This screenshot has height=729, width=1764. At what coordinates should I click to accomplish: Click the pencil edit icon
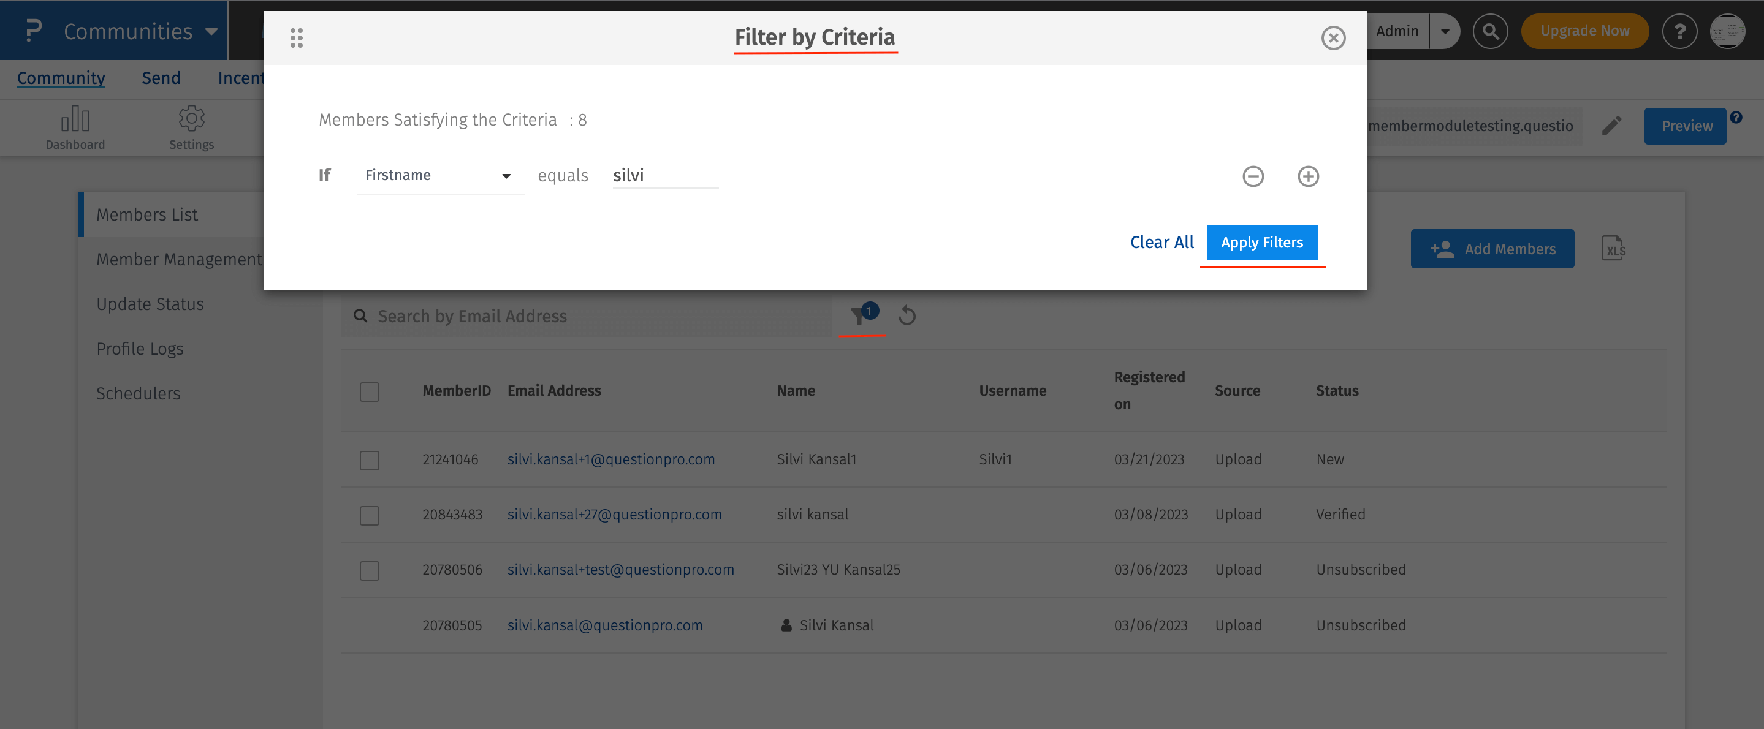(1611, 126)
